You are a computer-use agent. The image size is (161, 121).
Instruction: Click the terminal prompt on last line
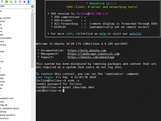[63, 91]
